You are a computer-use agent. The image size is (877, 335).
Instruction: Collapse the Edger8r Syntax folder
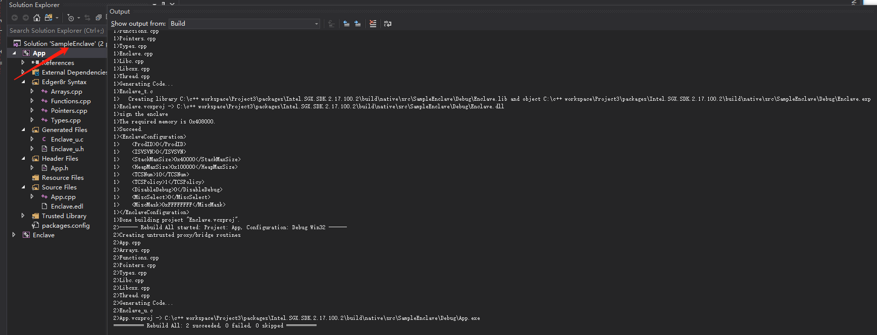[23, 82]
